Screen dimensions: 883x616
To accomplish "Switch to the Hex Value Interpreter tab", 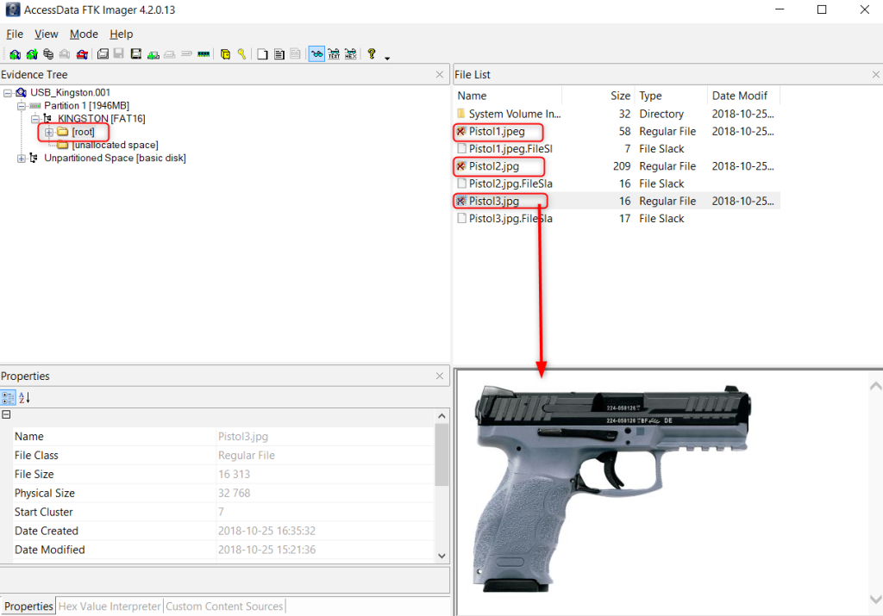I will pyautogui.click(x=110, y=607).
